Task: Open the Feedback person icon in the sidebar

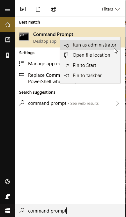Action: [x=8, y=197]
